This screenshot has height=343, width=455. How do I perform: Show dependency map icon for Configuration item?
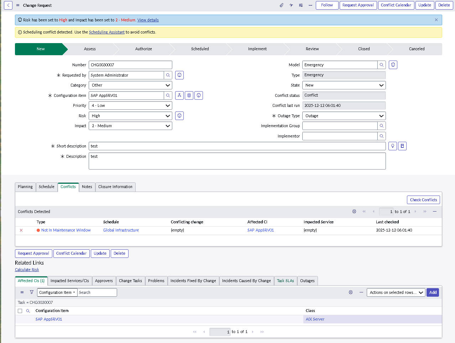[x=179, y=95]
